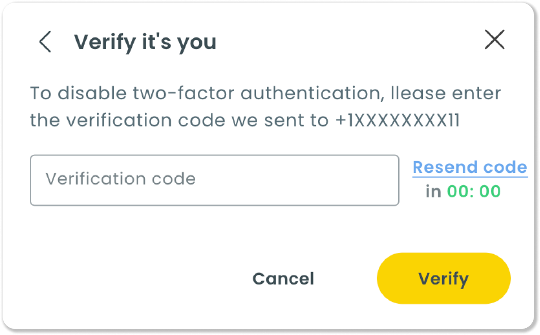Dismiss the dialog via the X icon

point(494,40)
